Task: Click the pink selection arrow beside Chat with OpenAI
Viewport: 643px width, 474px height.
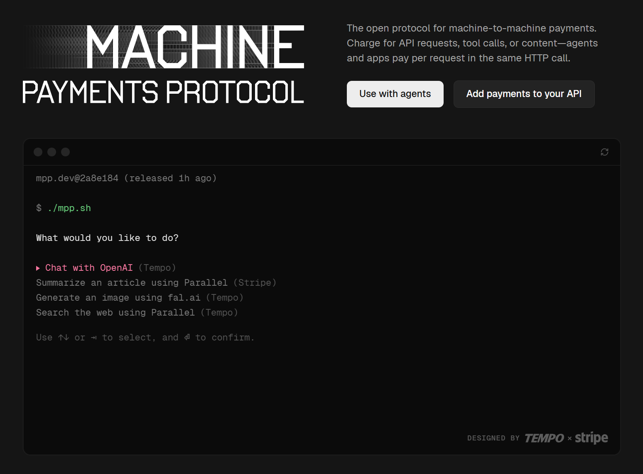Action: tap(38, 268)
